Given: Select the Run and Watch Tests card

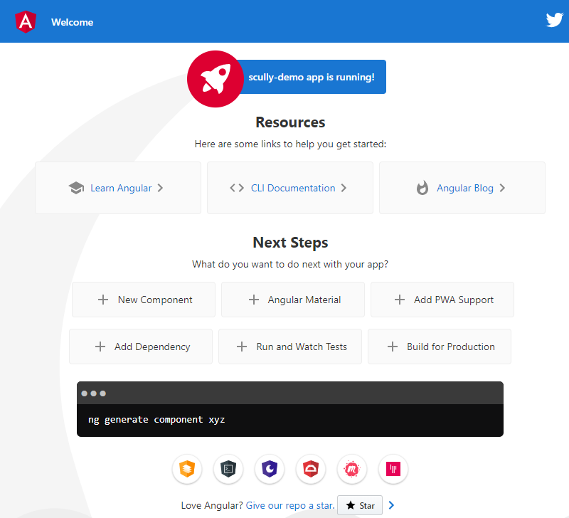Looking at the screenshot, I should click(290, 347).
